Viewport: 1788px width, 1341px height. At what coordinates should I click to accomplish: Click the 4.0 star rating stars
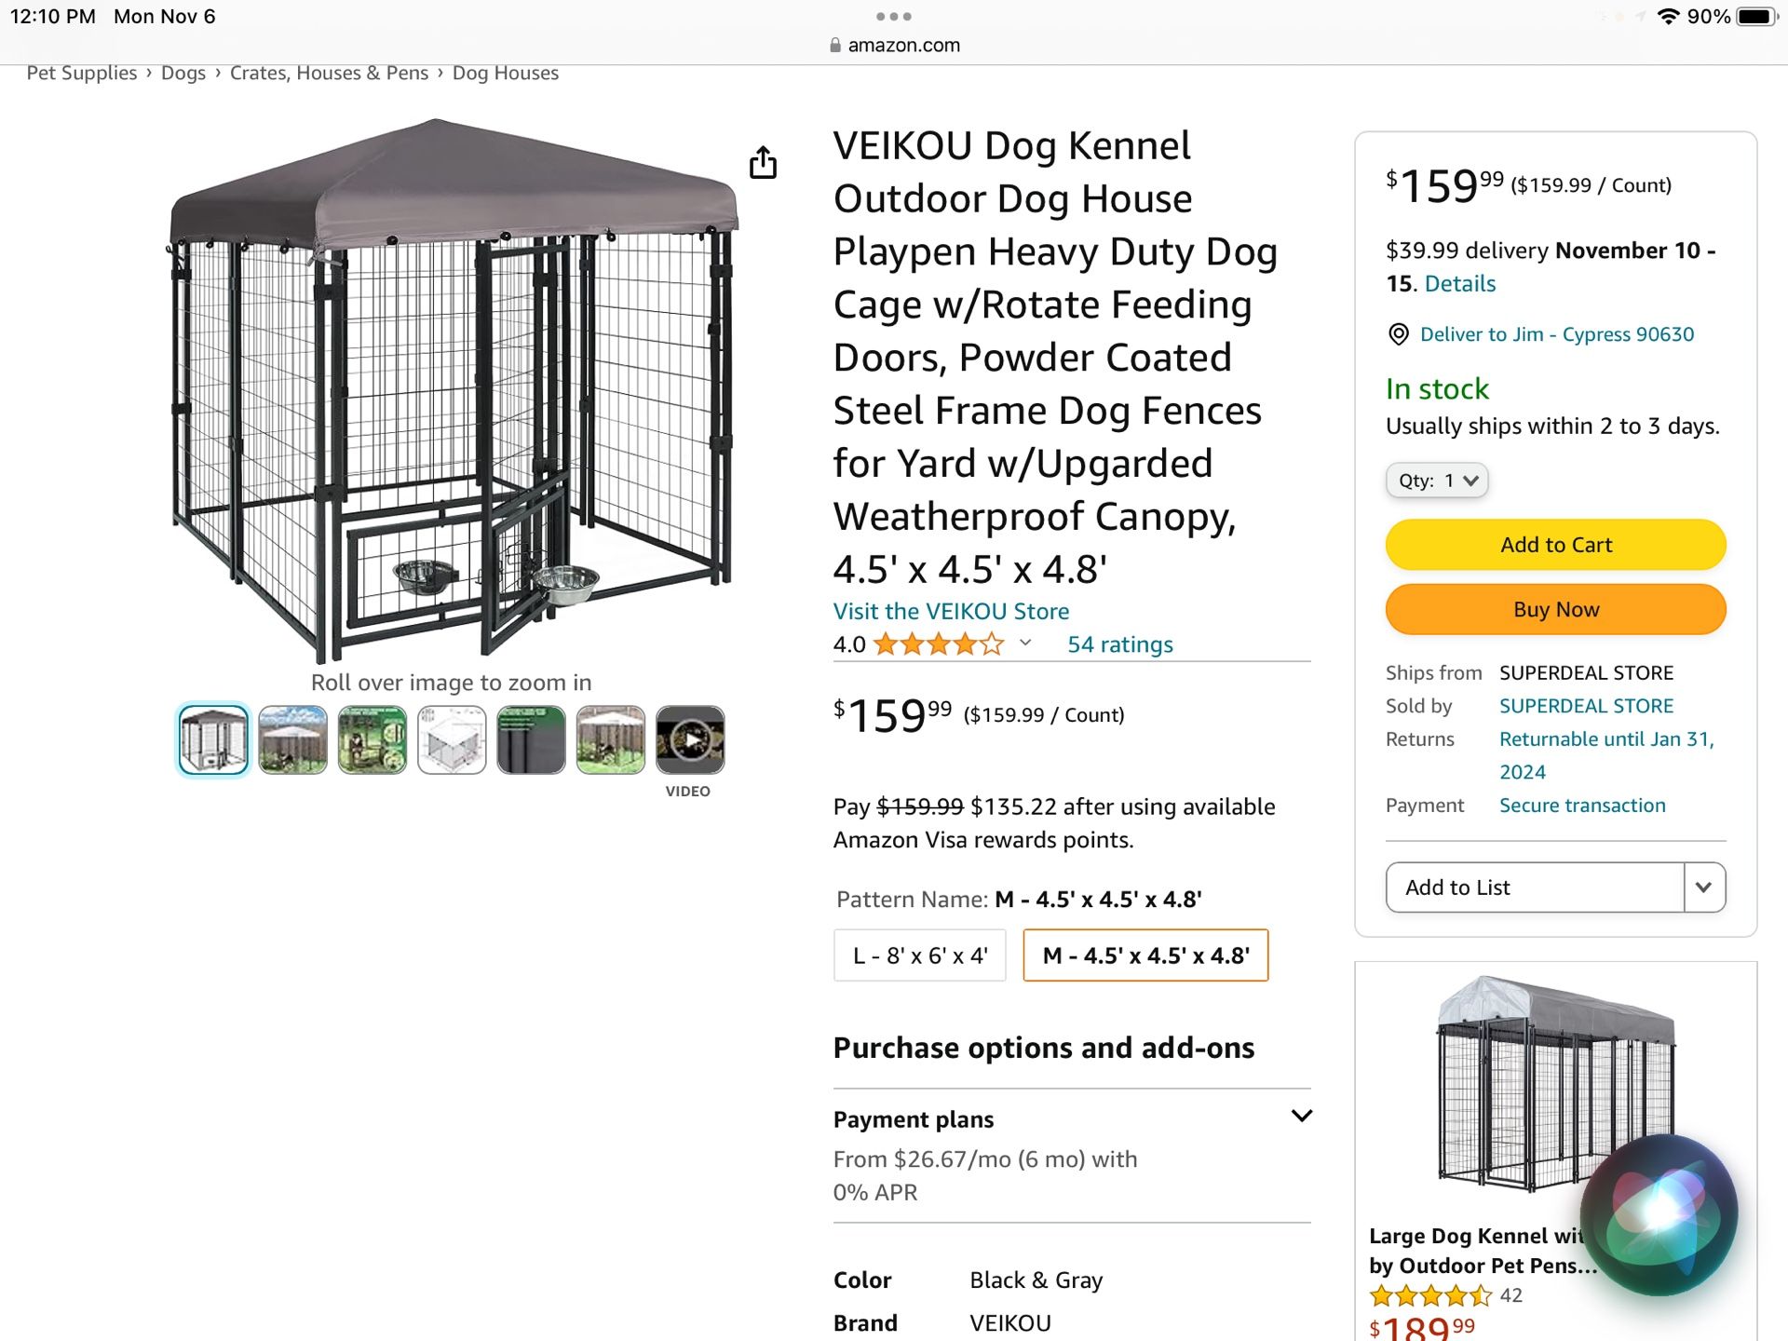941,643
